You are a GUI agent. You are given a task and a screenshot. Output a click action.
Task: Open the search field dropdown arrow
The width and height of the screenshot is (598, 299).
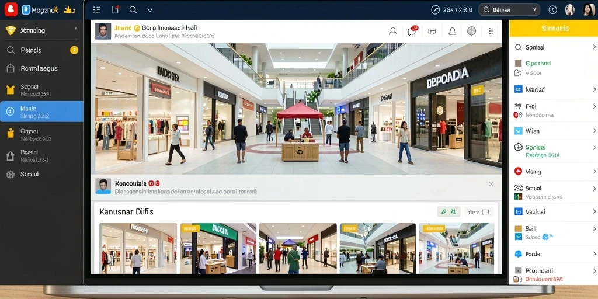534,10
